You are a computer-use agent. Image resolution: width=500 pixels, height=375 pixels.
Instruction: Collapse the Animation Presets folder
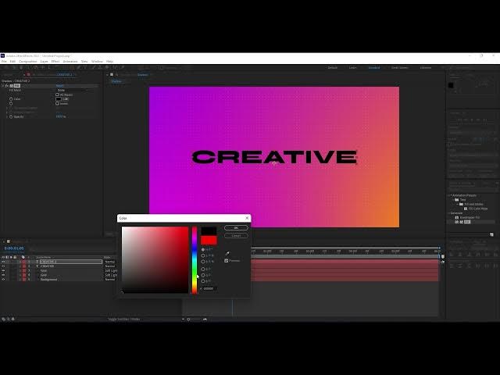click(450, 195)
